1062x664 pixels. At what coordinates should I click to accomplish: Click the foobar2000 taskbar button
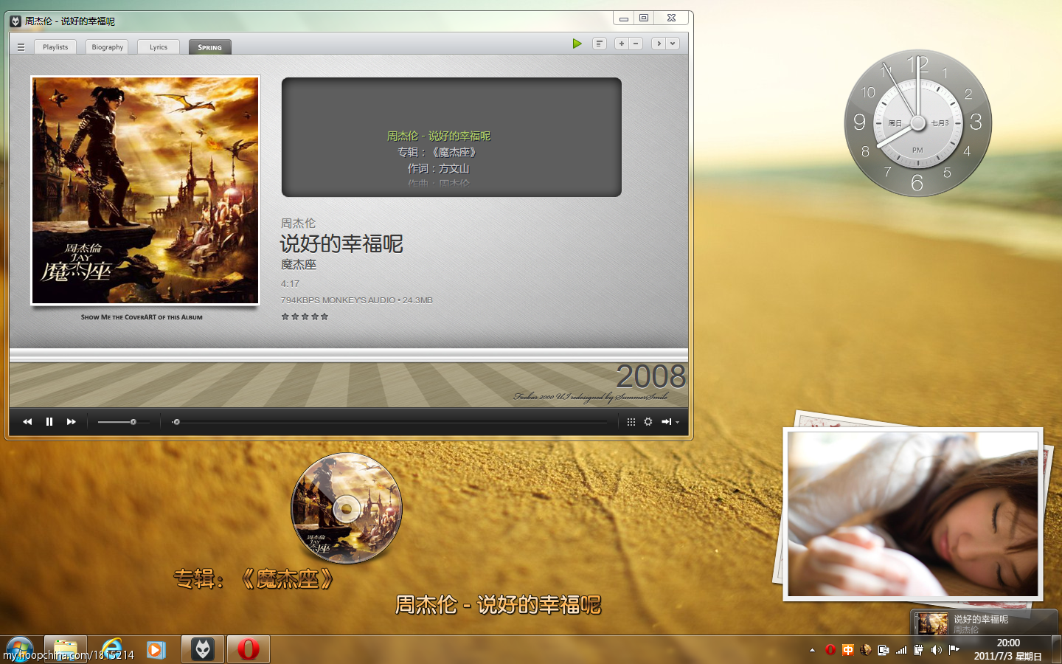(x=203, y=649)
